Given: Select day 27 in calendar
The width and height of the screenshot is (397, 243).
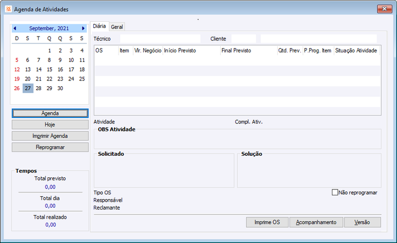Looking at the screenshot, I should tap(28, 88).
